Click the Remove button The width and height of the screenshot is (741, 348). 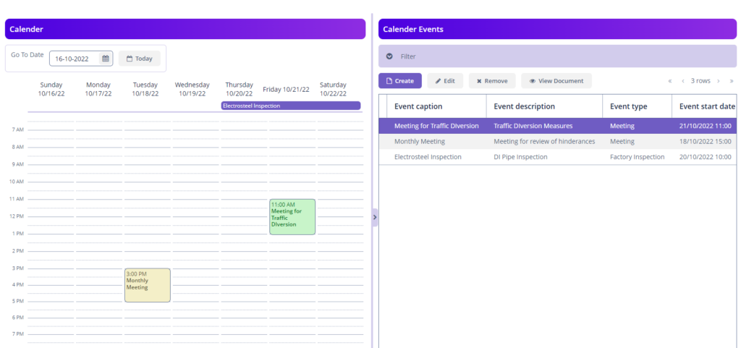492,81
